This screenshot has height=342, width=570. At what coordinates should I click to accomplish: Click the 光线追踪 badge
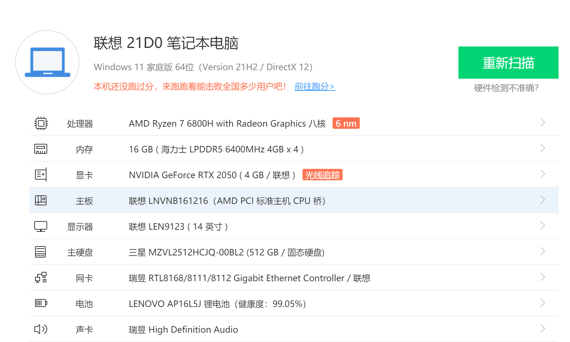point(322,175)
